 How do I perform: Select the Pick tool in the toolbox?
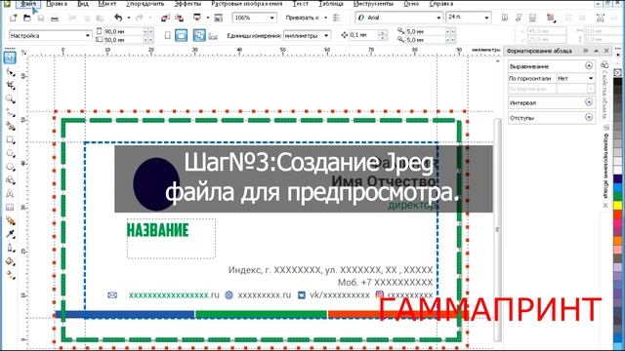(x=10, y=58)
